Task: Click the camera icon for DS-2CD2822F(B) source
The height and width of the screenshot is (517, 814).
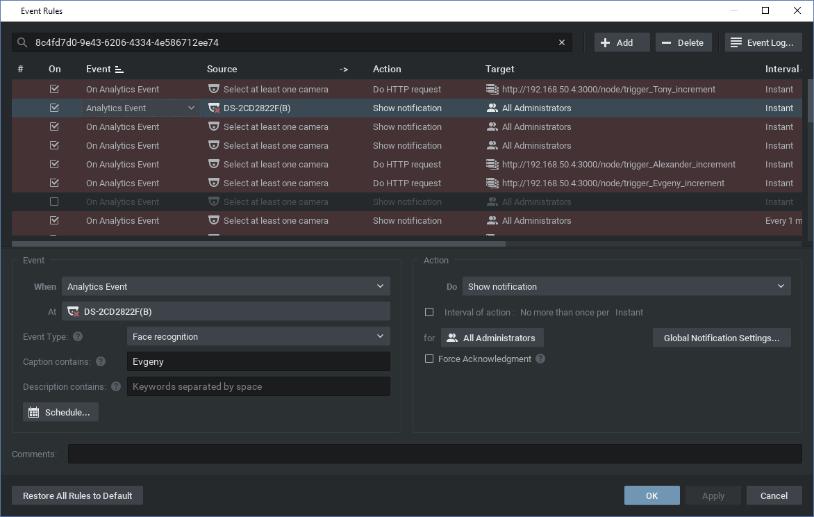Action: pyautogui.click(x=213, y=108)
